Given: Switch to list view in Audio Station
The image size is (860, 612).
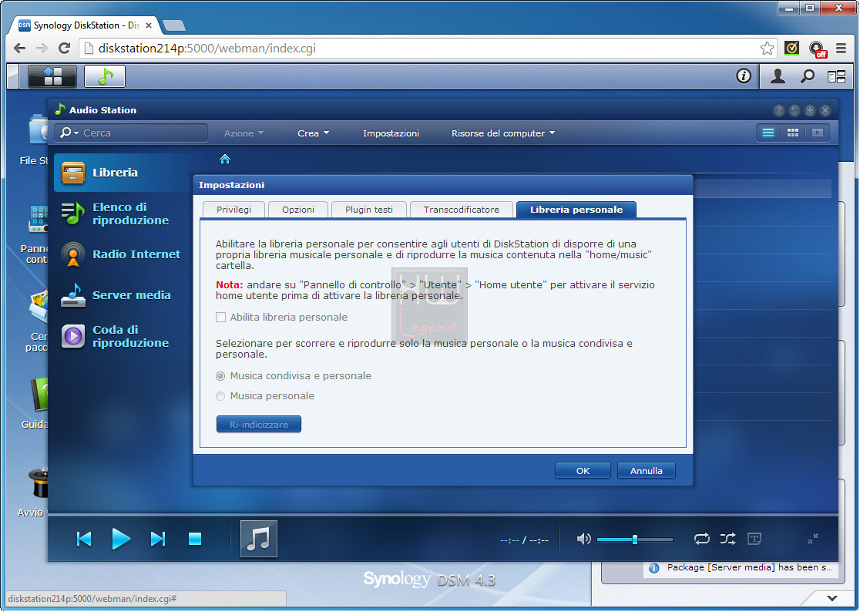Looking at the screenshot, I should click(768, 133).
